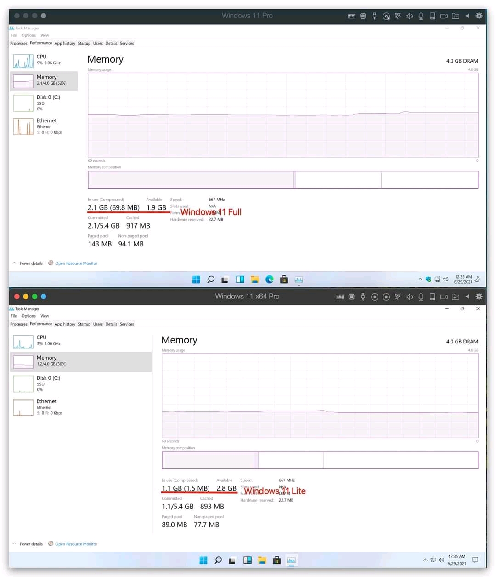Click memory composition bar in Windows 11 Pro window
Viewport: 496px width, 577px height.
click(283, 180)
